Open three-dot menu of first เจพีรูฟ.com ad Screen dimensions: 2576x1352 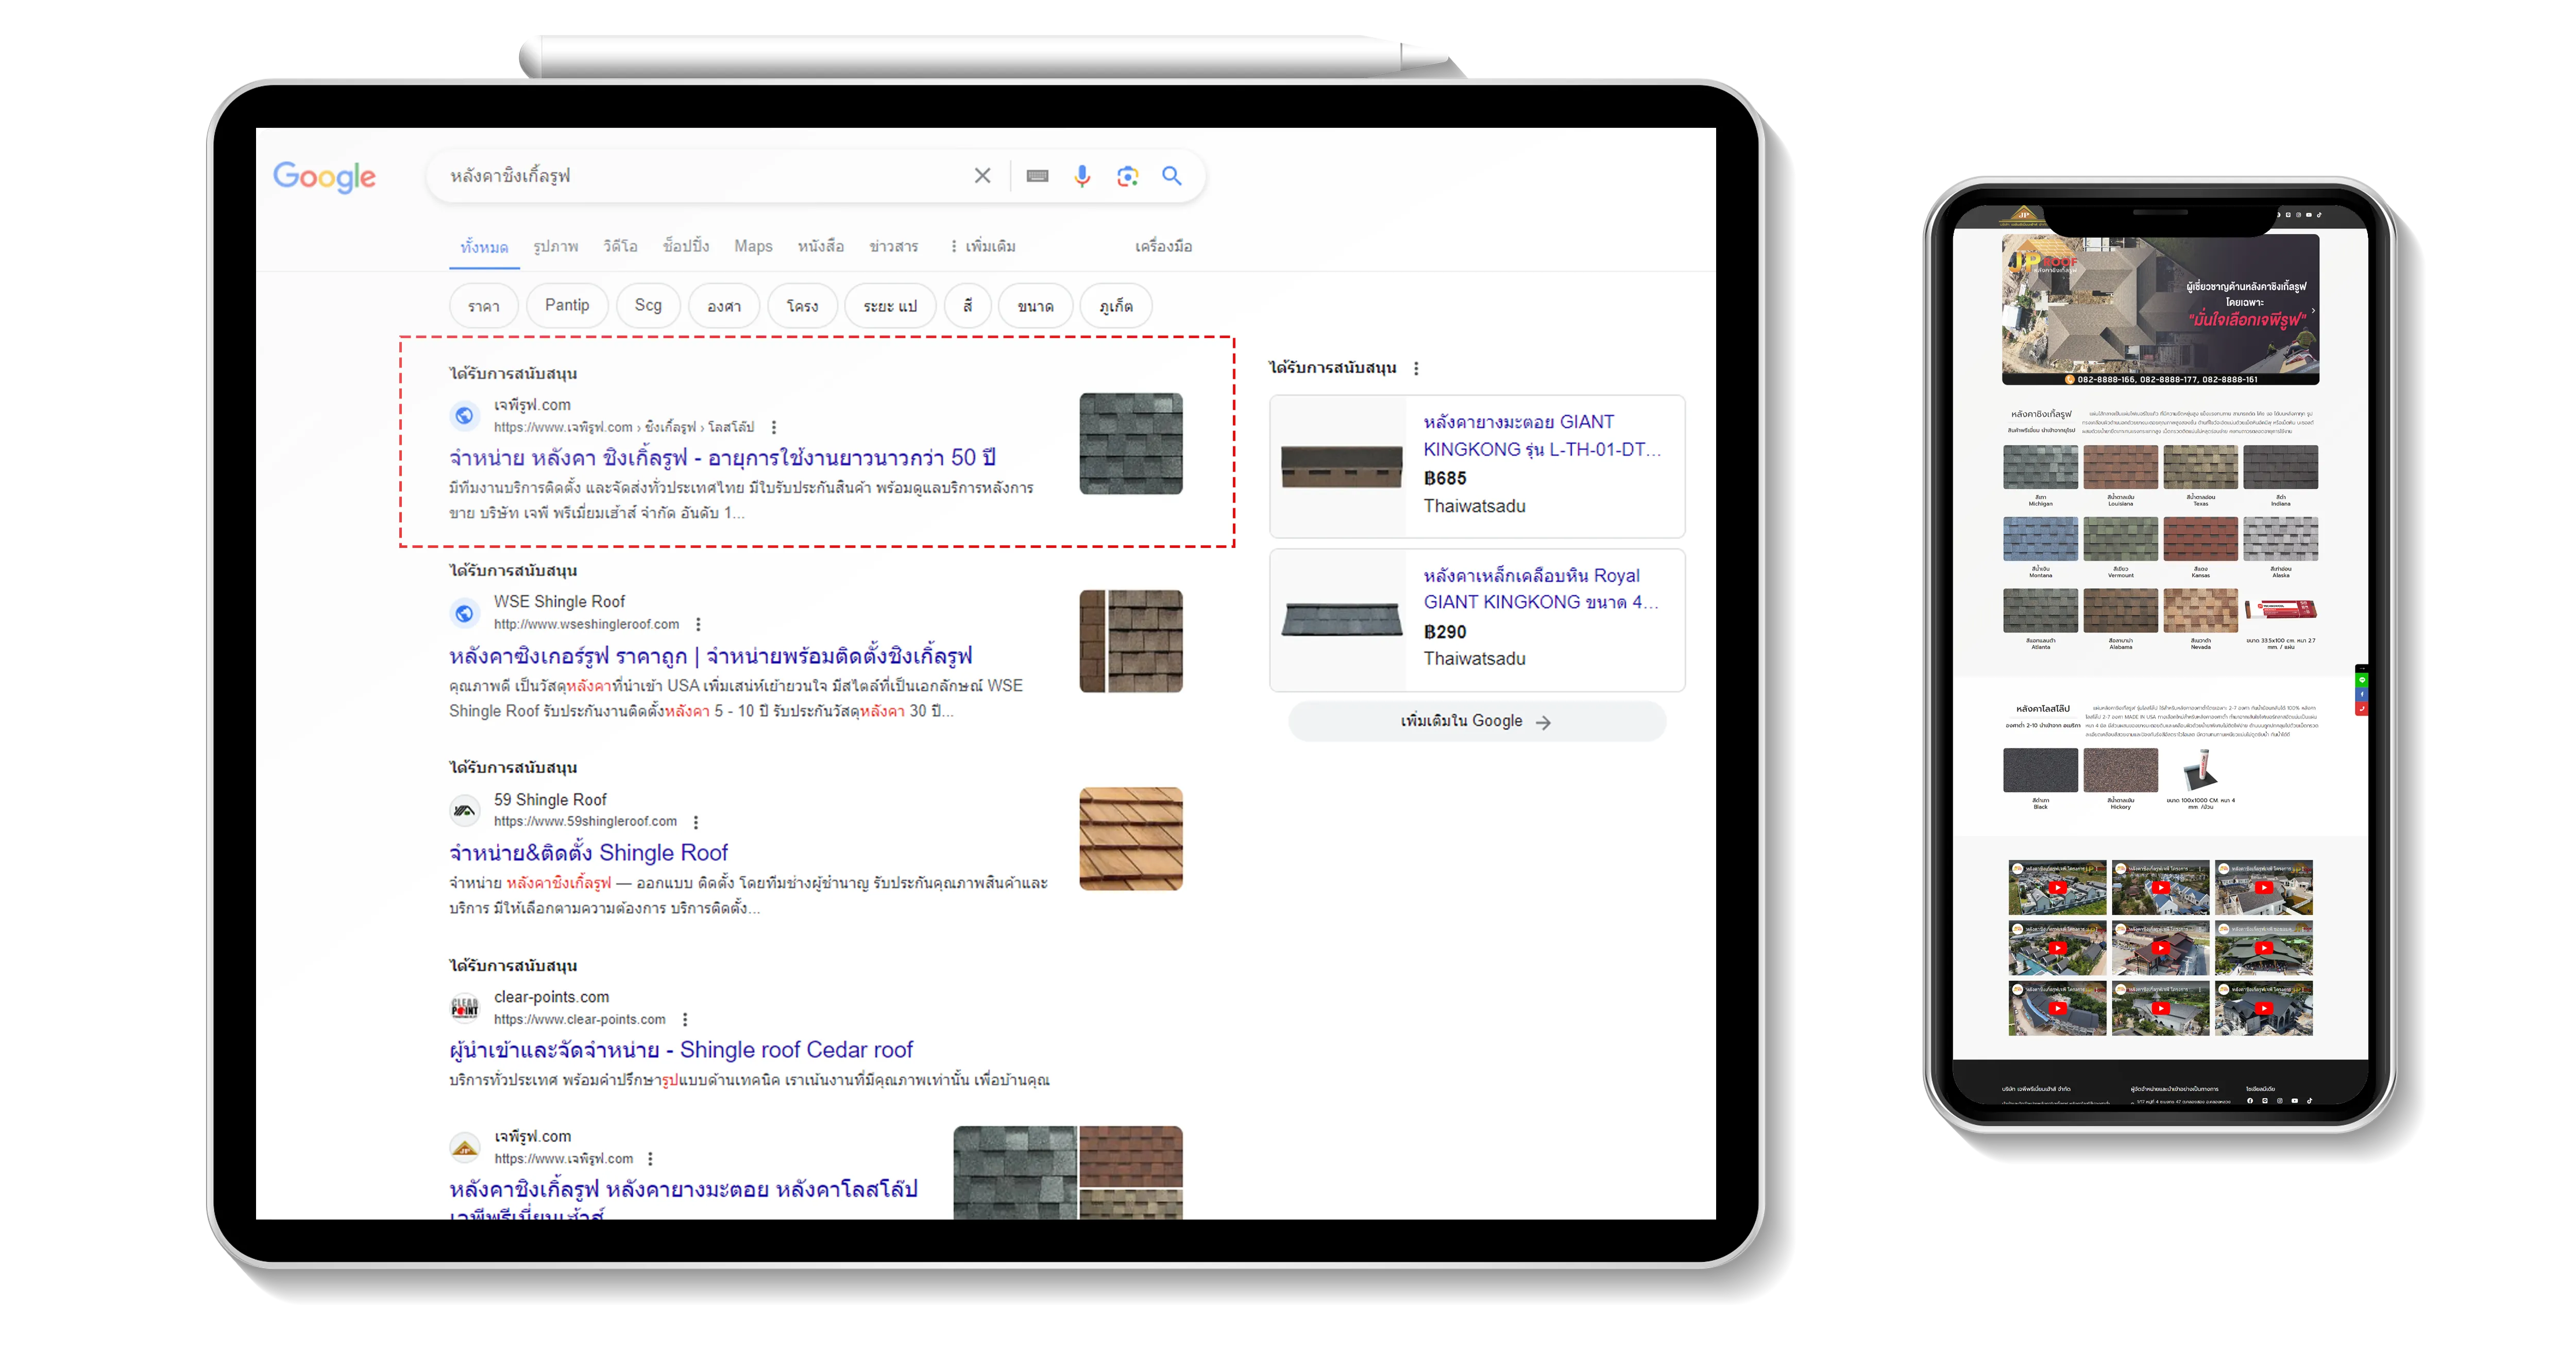(774, 427)
